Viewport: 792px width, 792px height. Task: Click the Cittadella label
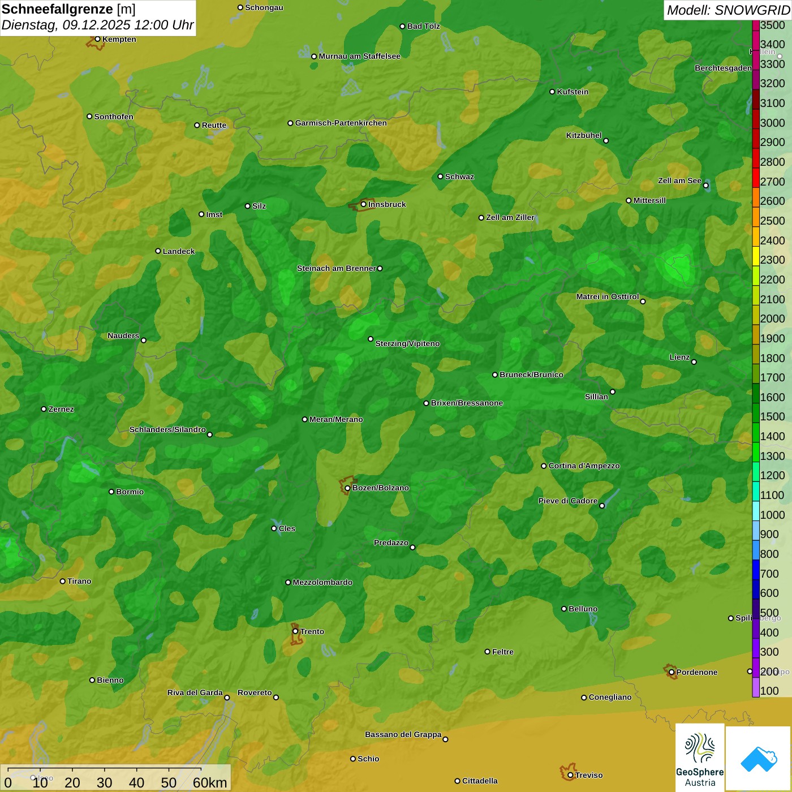480,781
